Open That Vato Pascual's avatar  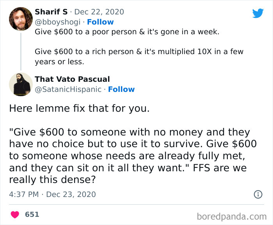click(20, 84)
